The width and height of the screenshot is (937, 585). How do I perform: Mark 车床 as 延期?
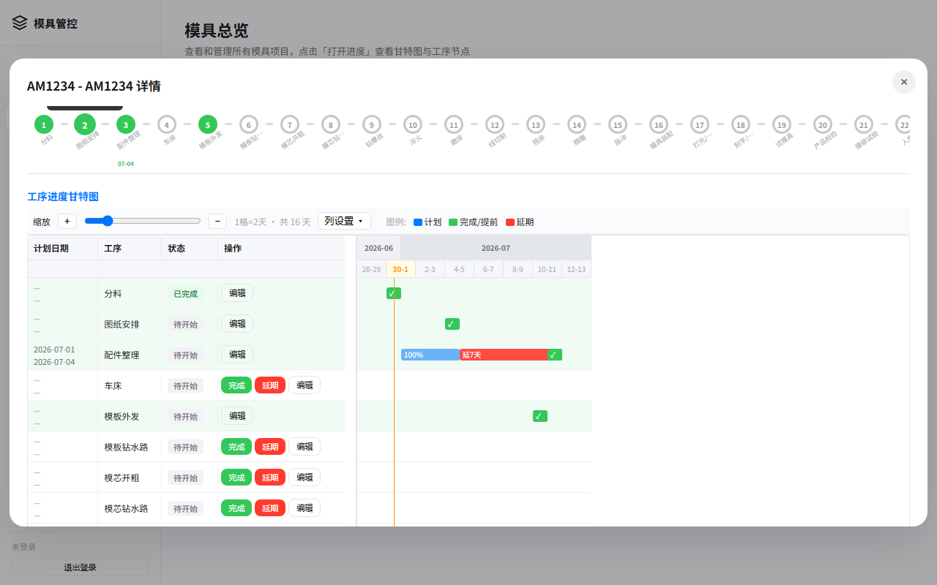click(270, 385)
